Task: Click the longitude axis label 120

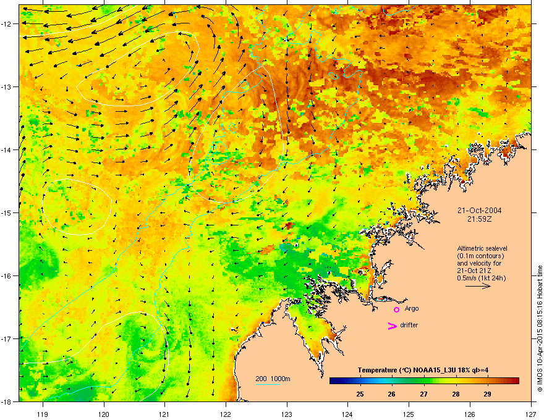Action: tap(104, 414)
